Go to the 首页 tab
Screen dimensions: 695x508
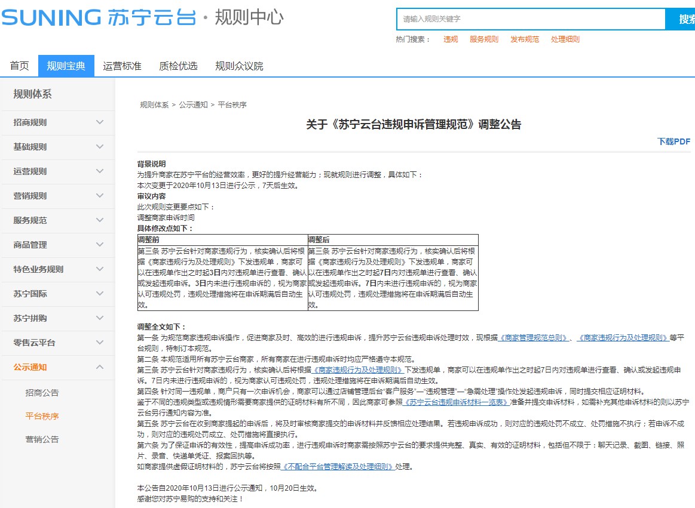point(20,66)
